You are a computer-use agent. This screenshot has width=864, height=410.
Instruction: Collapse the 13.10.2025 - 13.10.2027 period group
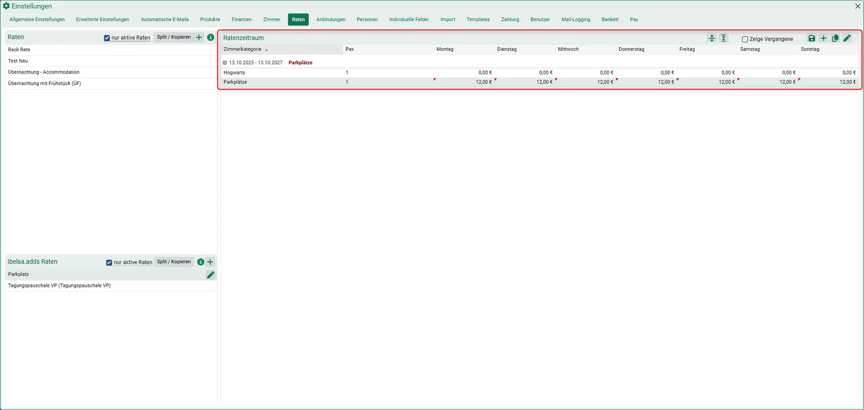(x=225, y=63)
